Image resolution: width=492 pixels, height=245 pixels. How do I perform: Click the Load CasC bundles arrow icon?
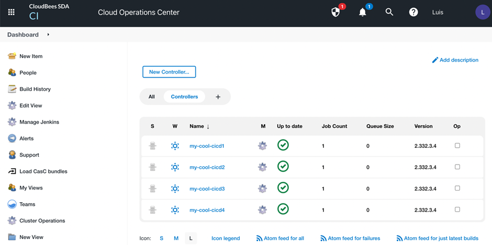tap(12, 171)
